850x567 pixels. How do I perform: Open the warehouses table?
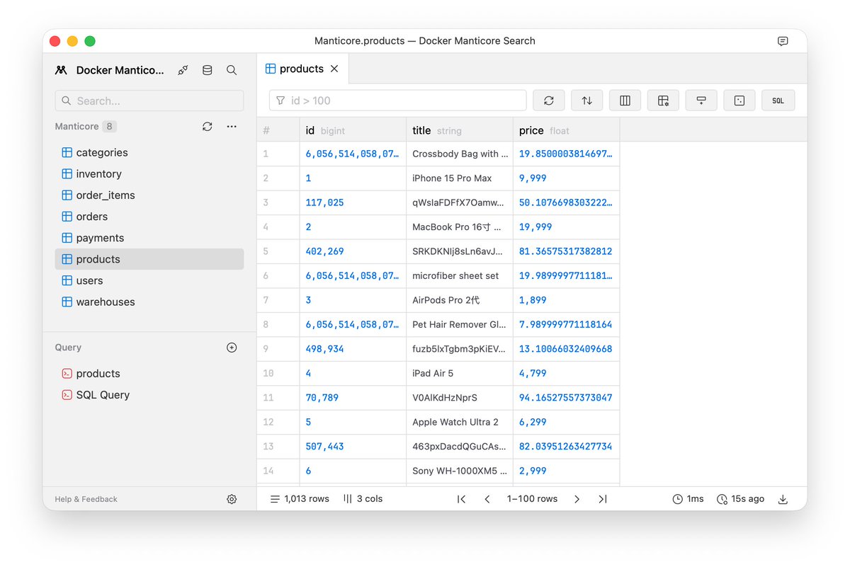(x=149, y=302)
